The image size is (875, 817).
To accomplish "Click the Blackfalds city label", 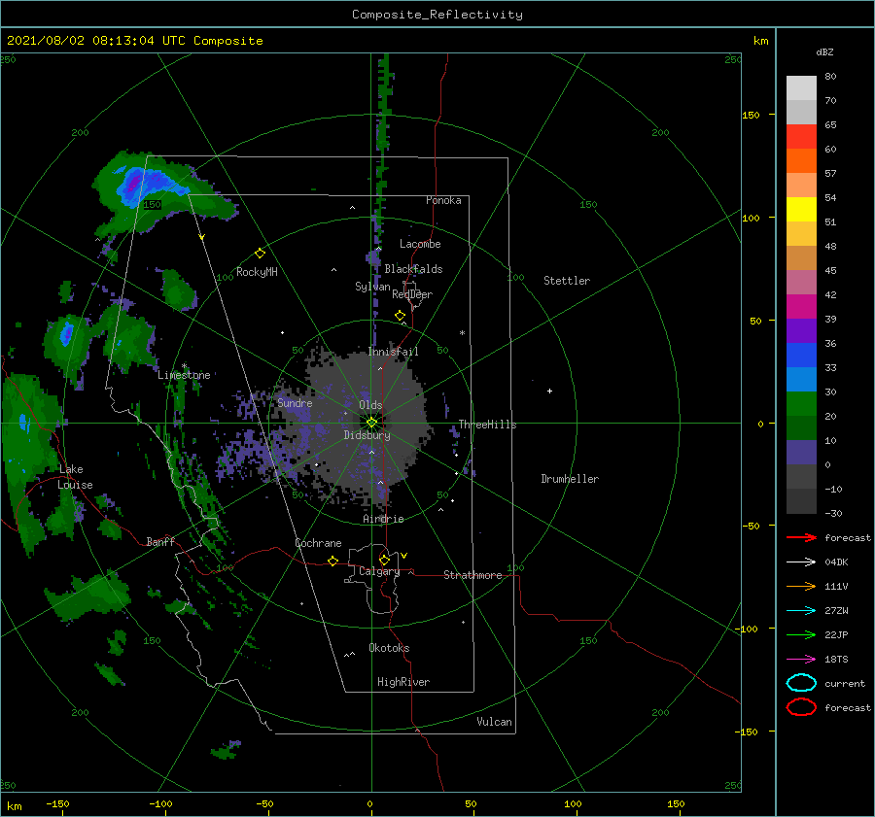I will coord(413,269).
